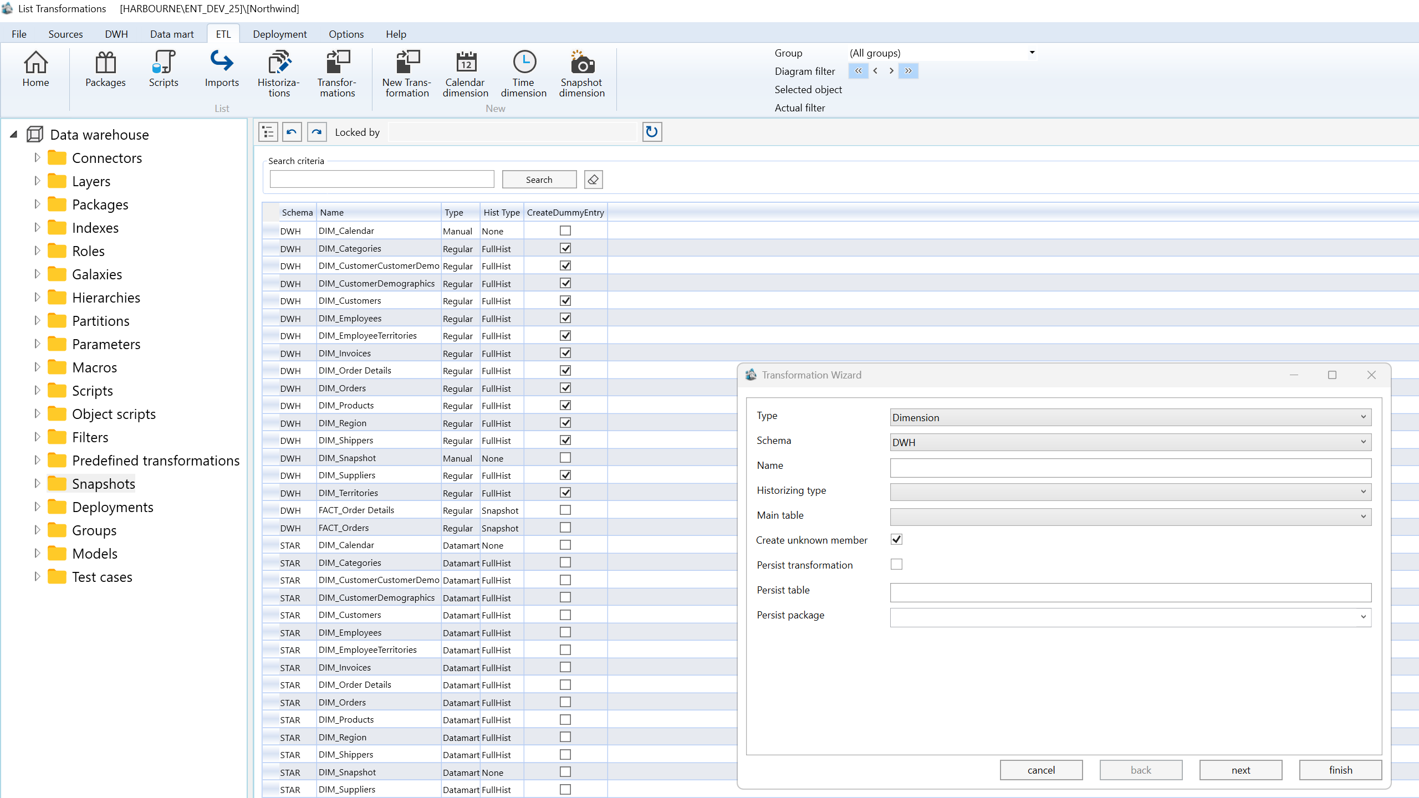Open the Imports list icon
The width and height of the screenshot is (1419, 798).
[x=222, y=69]
